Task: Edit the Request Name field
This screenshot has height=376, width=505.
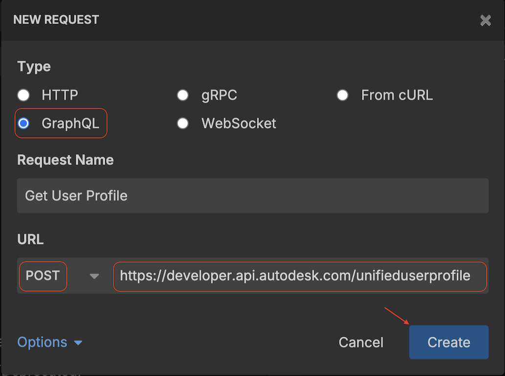Action: 253,195
